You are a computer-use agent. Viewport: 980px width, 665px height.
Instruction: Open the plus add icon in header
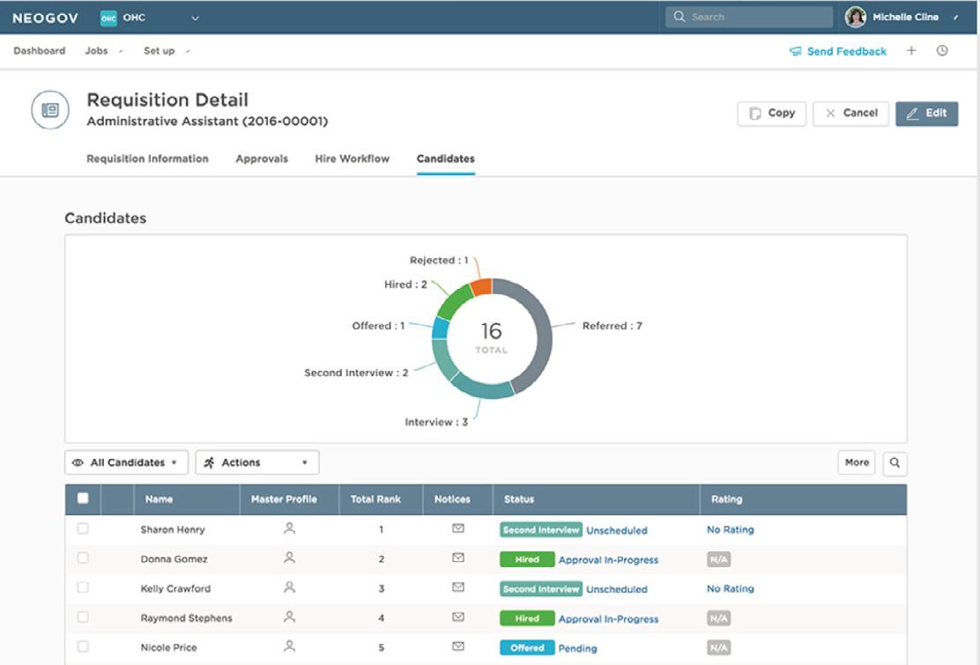(x=911, y=50)
